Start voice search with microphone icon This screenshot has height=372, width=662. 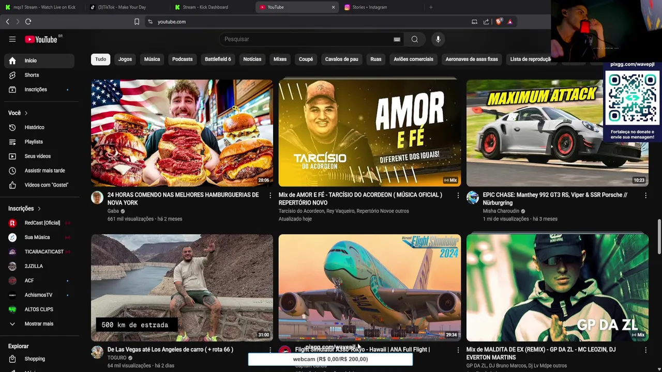(x=438, y=39)
